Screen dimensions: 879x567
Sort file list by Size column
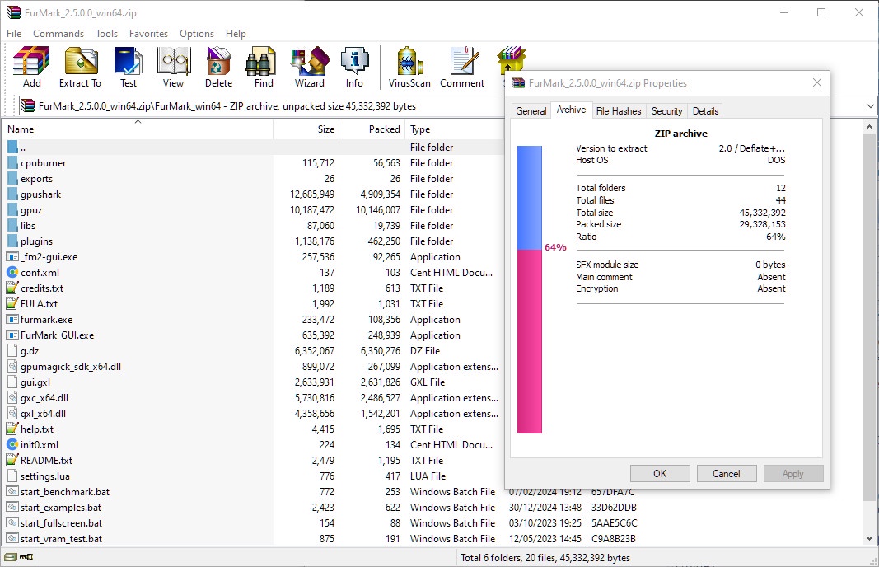pyautogui.click(x=306, y=129)
